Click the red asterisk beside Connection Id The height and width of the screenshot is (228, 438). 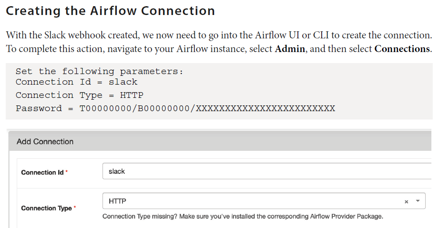(67, 172)
